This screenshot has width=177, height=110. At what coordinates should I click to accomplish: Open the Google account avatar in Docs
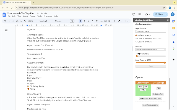(x=172, y=14)
